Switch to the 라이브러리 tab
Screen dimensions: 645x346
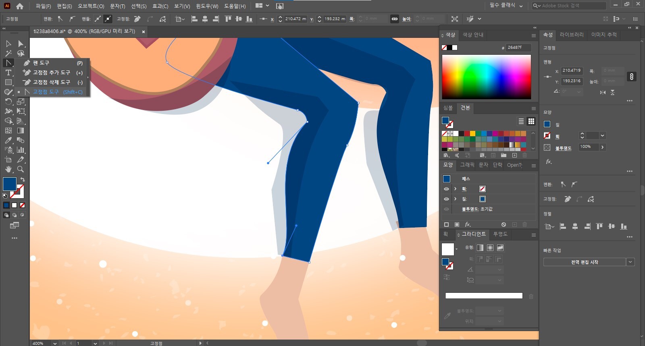(x=571, y=35)
